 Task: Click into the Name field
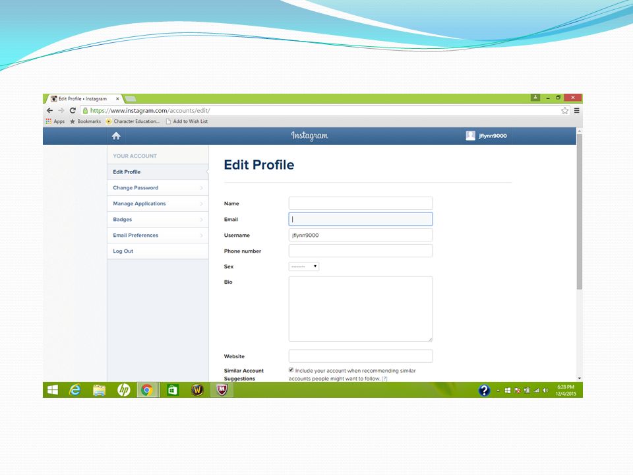pos(361,203)
